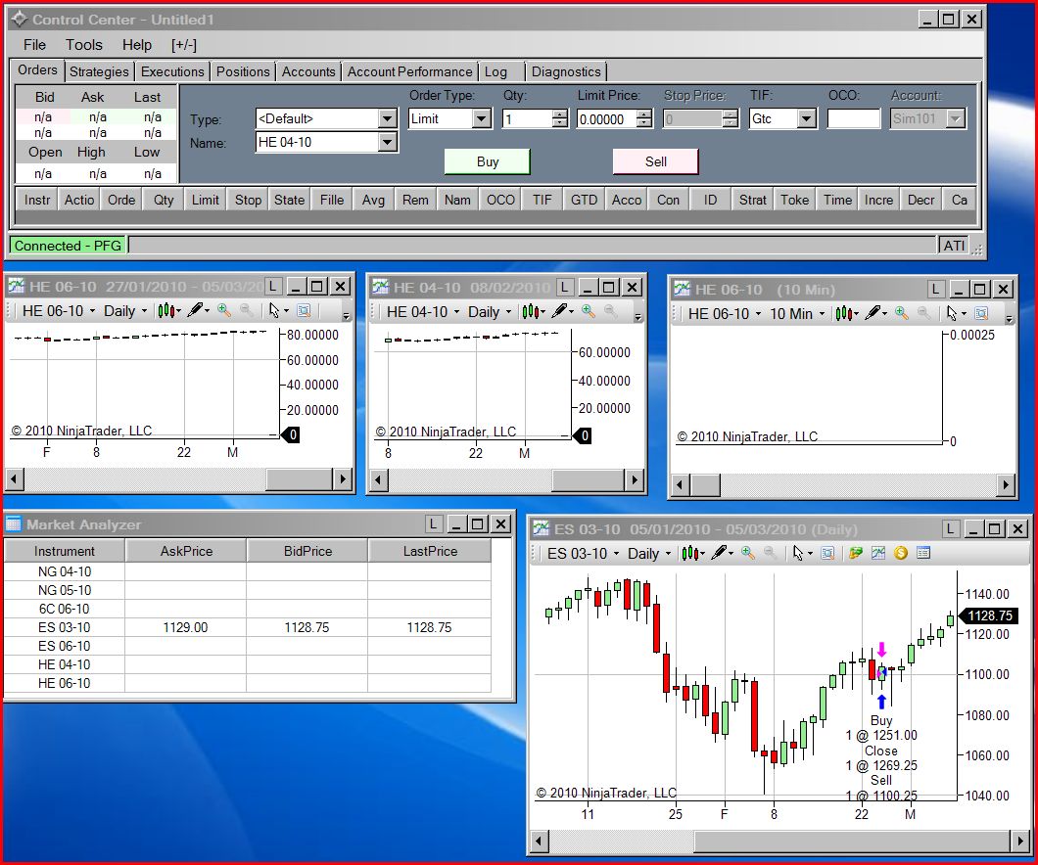Click the zoom frame icon in ES 03-10 toolbar

click(827, 554)
